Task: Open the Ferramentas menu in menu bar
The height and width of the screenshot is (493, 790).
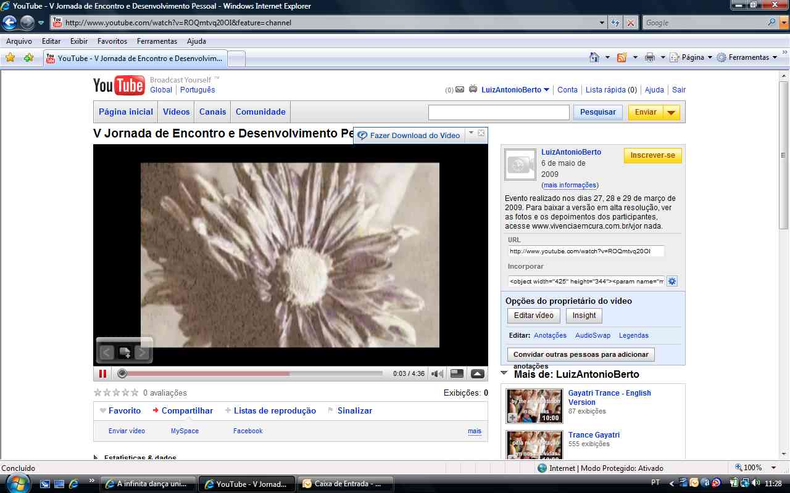Action: click(x=157, y=41)
